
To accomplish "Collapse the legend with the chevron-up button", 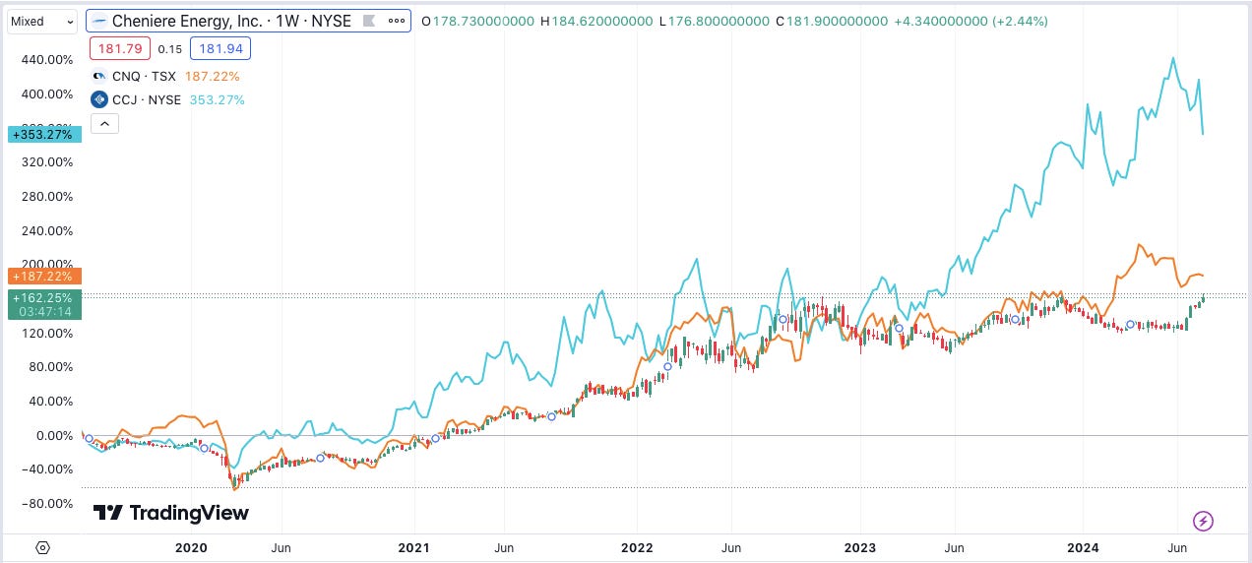I will tap(103, 123).
